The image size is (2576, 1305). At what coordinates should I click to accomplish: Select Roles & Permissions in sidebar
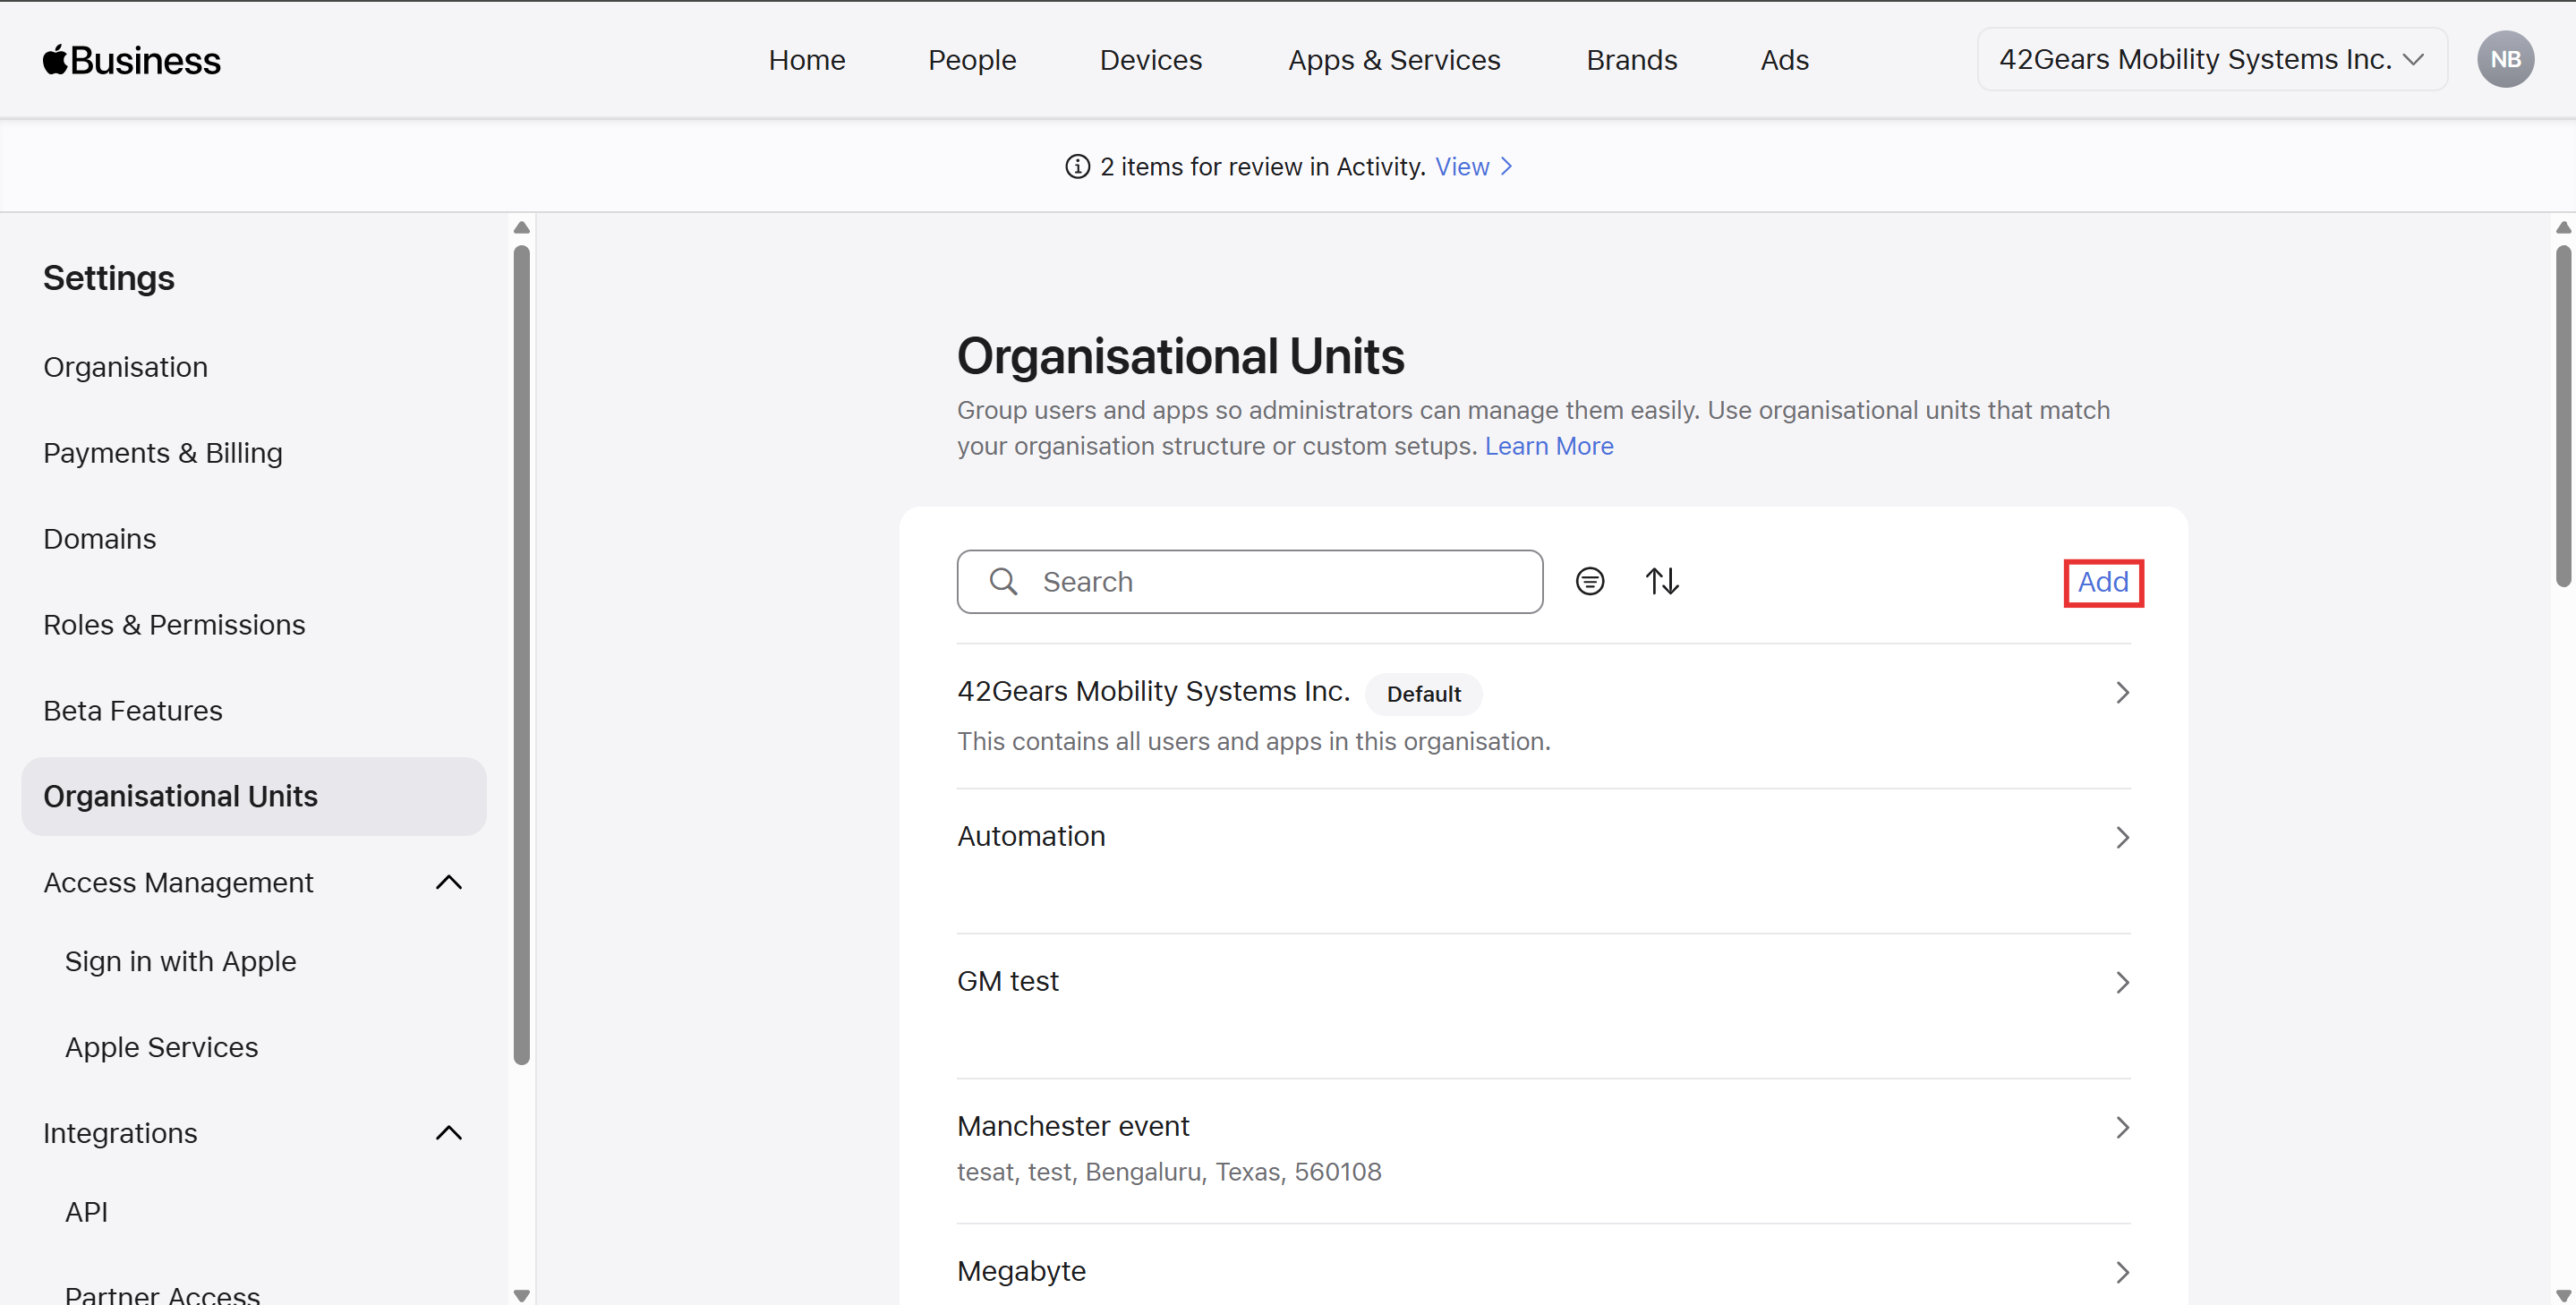tap(174, 625)
